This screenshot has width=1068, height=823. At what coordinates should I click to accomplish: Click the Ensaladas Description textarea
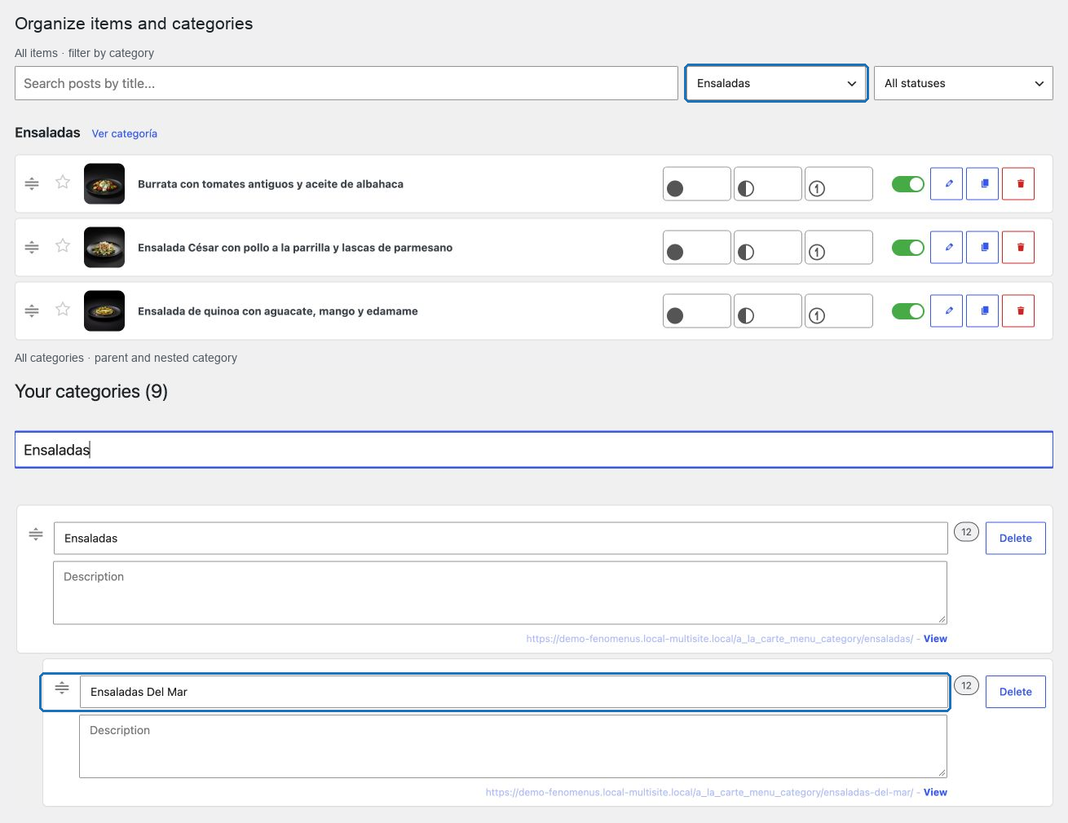point(501,593)
